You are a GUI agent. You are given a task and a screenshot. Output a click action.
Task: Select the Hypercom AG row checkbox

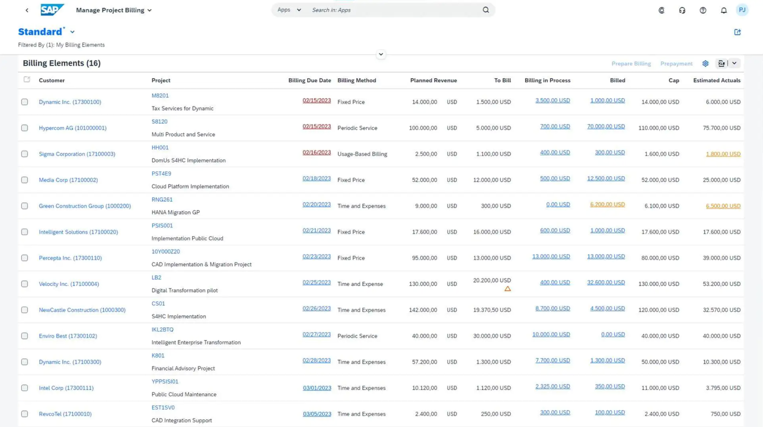pyautogui.click(x=24, y=128)
